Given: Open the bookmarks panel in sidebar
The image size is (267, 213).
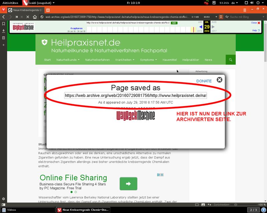Looking at the screenshot, I should [x=3, y=24].
